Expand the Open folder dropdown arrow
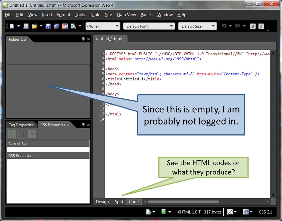The width and height of the screenshot is (282, 221). pyautogui.click(x=41, y=26)
